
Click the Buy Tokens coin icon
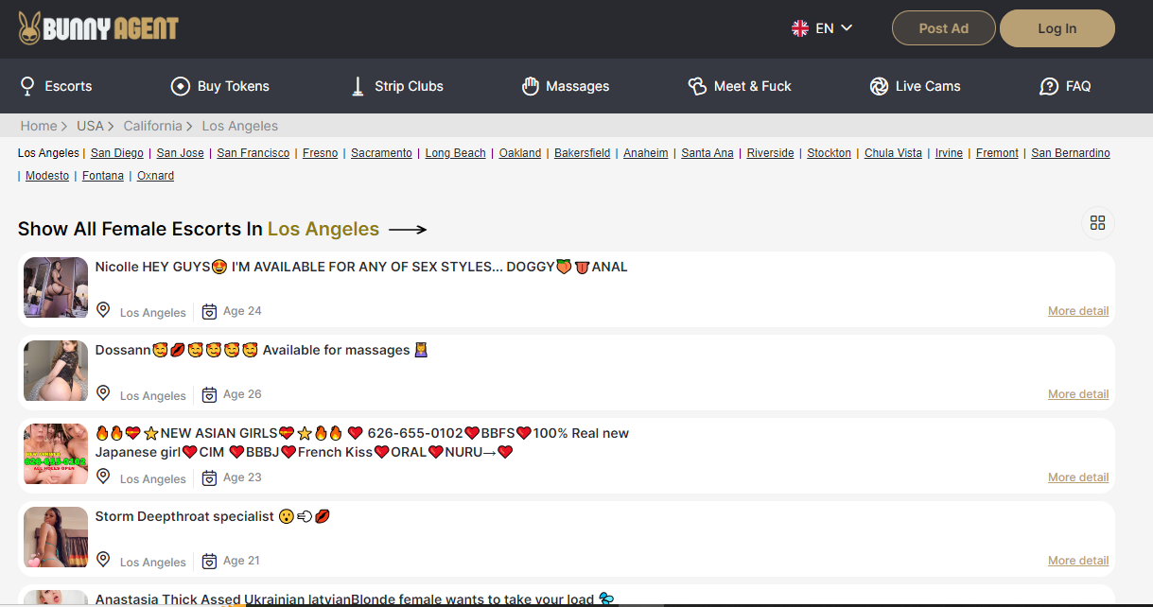[180, 86]
